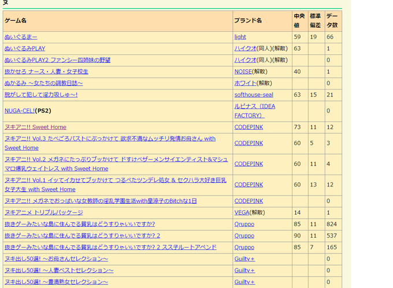This screenshot has width=393, height=288.
Task: Click the データ数 column header
Action: [332, 21]
